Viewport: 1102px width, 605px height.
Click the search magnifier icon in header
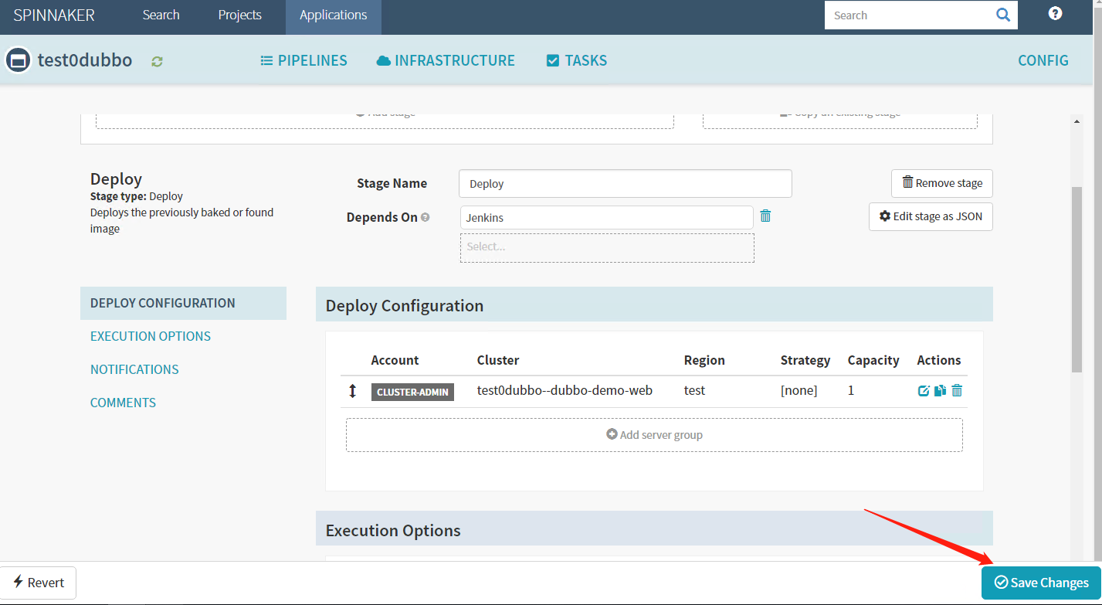[1002, 15]
